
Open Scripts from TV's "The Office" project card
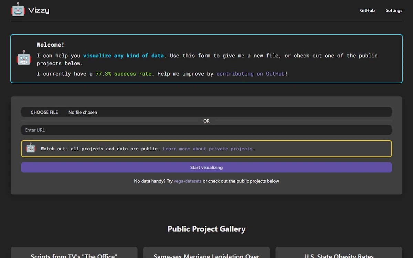click(74, 252)
